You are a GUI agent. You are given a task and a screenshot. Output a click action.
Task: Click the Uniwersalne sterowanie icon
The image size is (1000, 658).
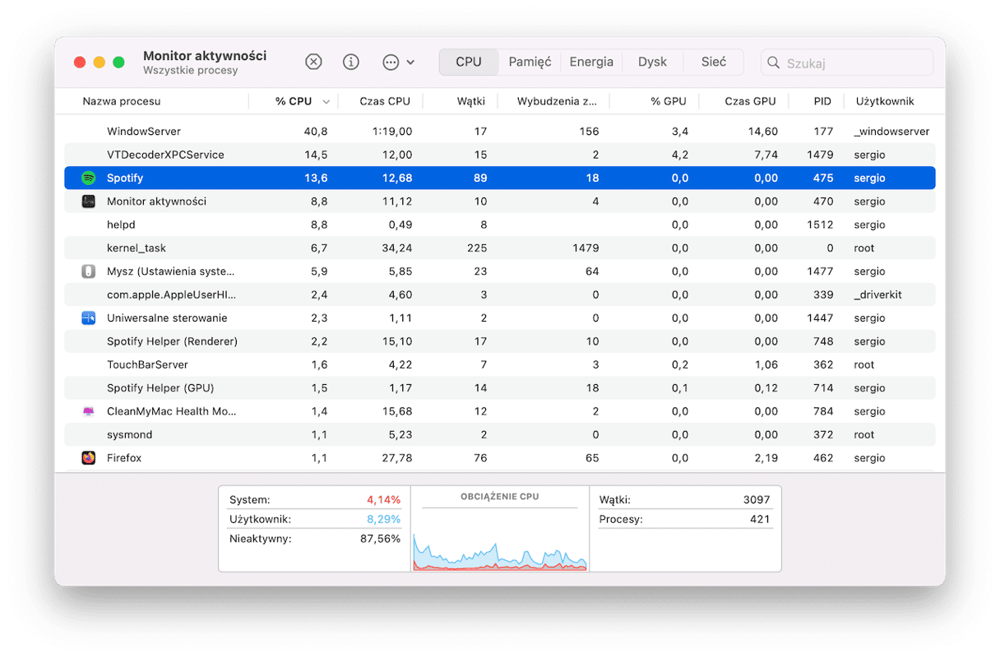(89, 318)
